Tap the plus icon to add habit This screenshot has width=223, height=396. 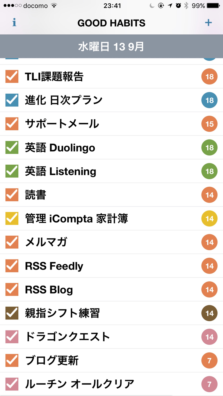click(x=208, y=23)
